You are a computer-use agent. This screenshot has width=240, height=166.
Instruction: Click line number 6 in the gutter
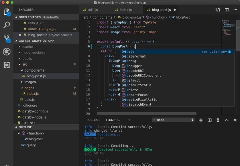tap(89, 46)
